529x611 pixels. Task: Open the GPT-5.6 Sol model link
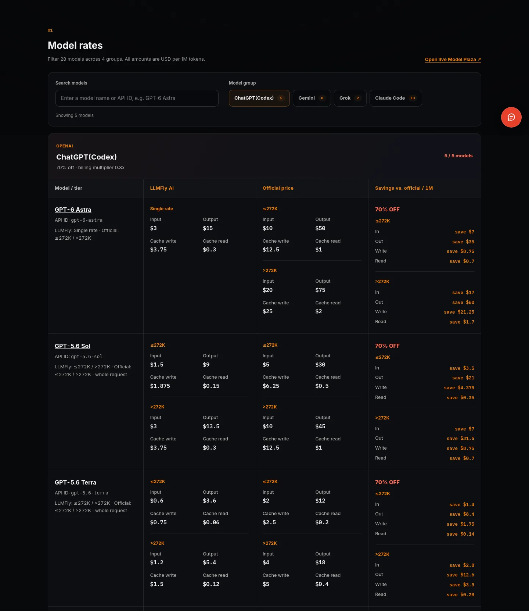tap(72, 346)
